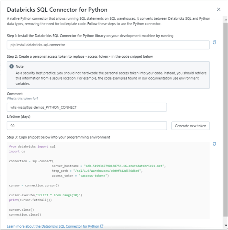This screenshot has width=228, height=230.
Task: Copy the Python code snippet
Action: point(214,144)
